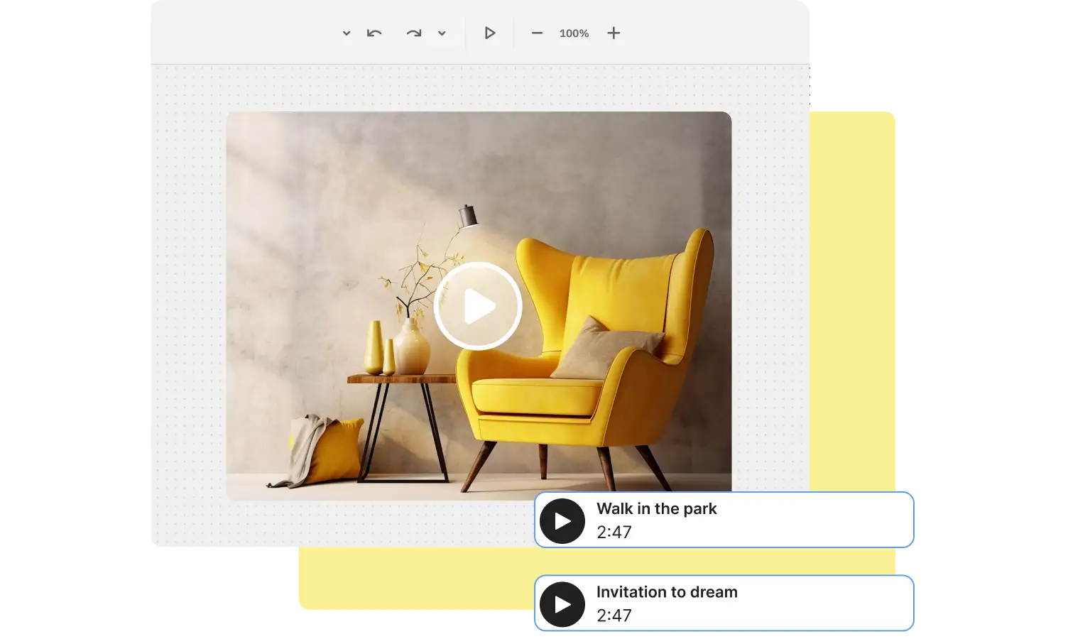Redo the last action
Screen dimensions: 1068x639
click(x=415, y=33)
